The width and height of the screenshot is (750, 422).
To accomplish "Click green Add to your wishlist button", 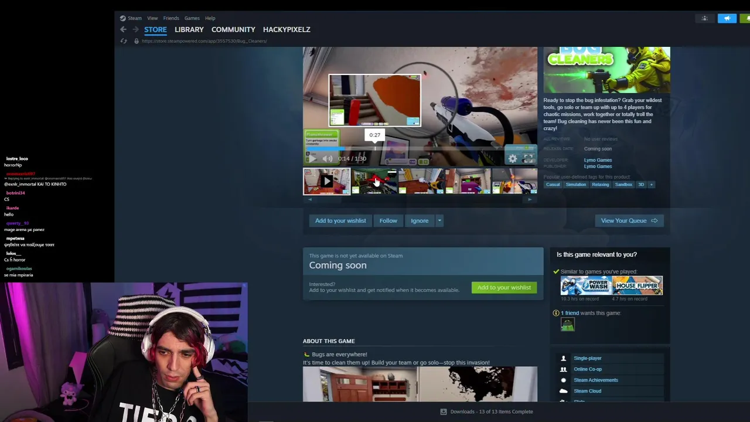I will click(504, 287).
